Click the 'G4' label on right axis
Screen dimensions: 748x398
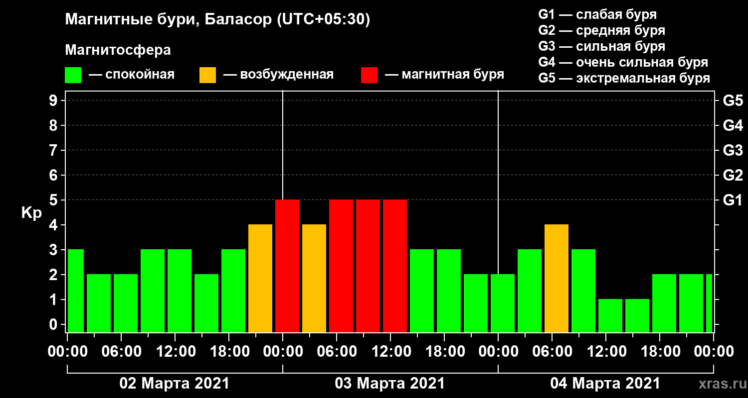pyautogui.click(x=733, y=125)
